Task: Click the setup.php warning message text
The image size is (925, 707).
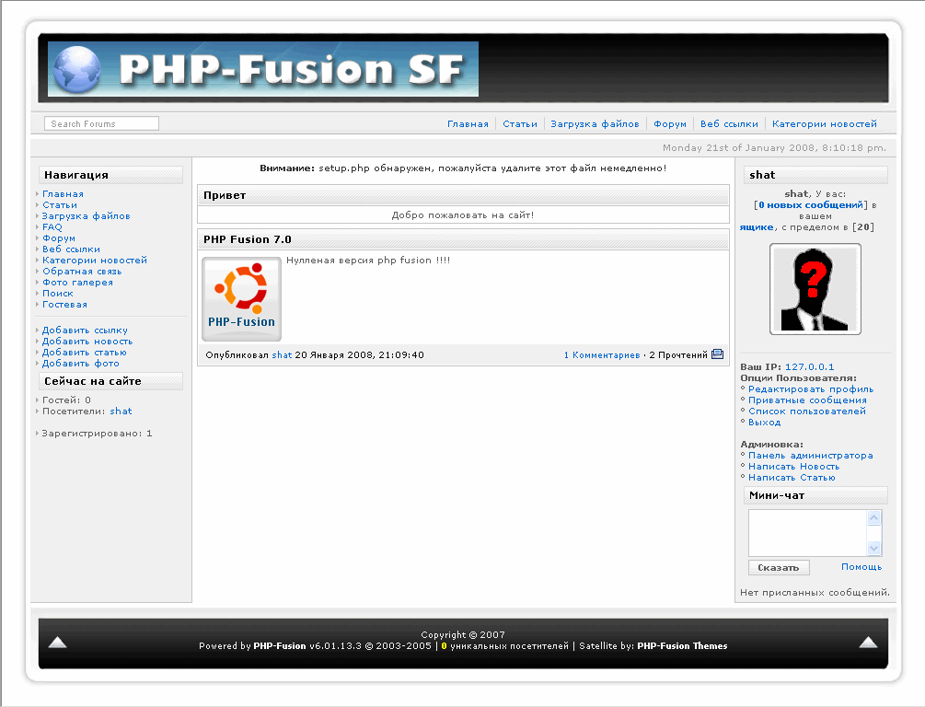Action: coord(463,168)
